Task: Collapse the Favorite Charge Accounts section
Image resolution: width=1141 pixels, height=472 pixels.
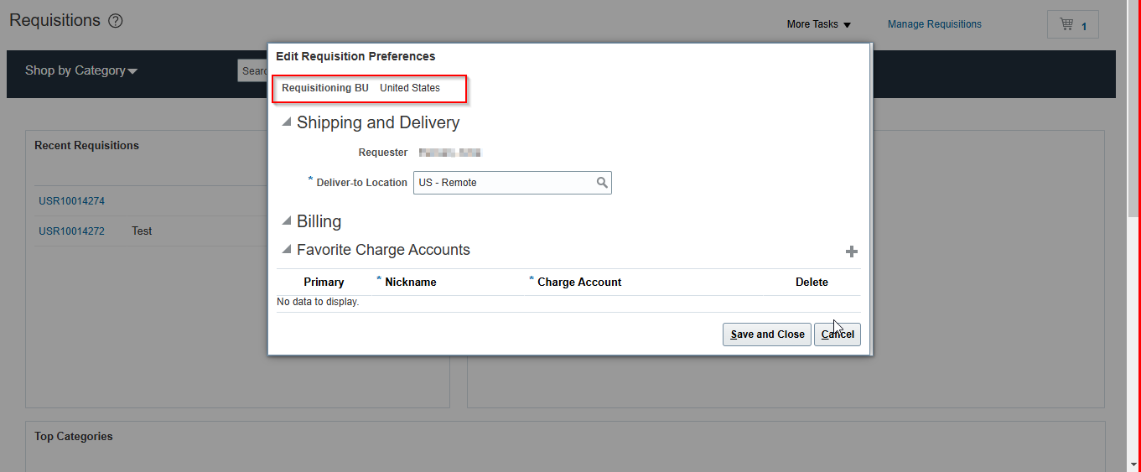Action: coord(287,250)
